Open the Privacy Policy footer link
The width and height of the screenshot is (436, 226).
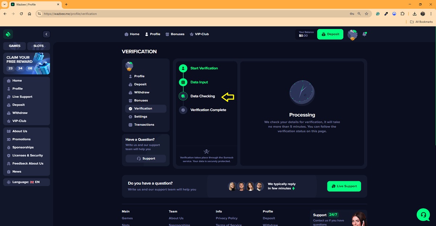click(x=226, y=218)
